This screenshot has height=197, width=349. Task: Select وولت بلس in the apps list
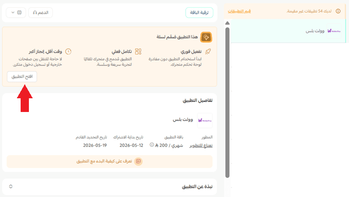288,31
